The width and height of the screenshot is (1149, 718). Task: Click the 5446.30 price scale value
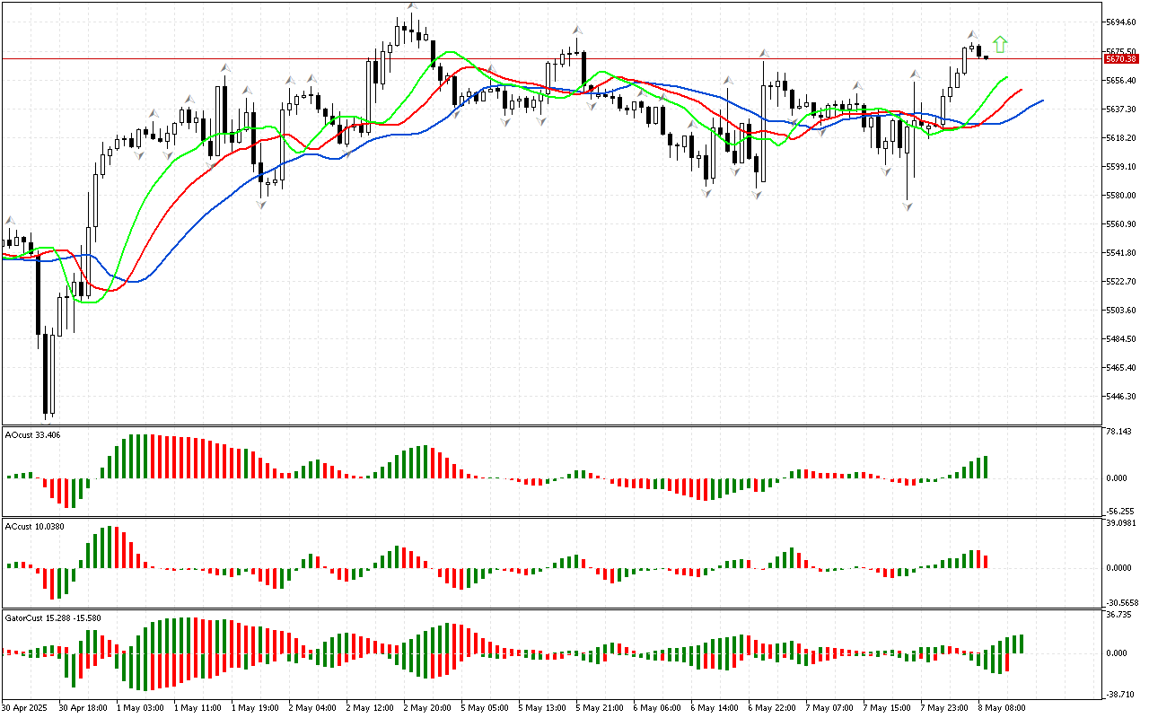click(x=1121, y=397)
